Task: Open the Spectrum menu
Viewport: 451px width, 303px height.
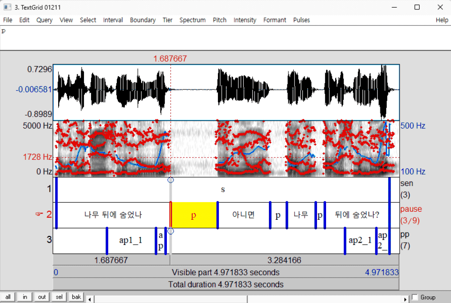Action: 193,20
